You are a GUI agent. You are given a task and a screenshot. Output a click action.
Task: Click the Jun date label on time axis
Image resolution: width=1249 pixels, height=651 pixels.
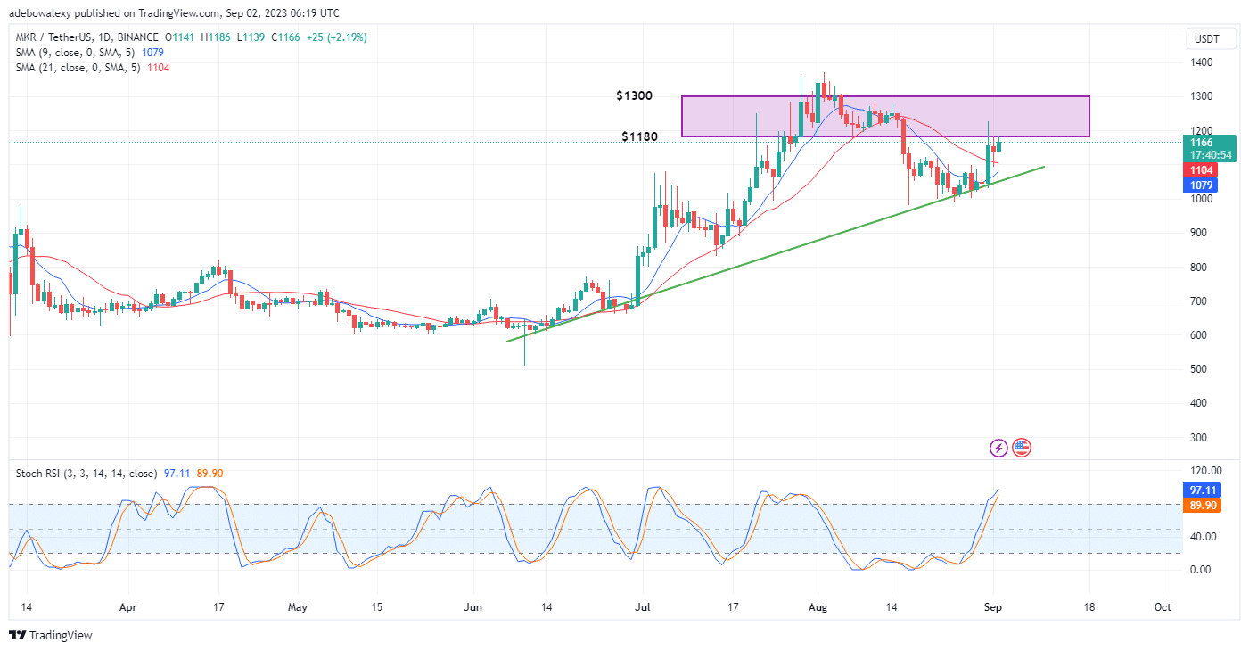(x=473, y=606)
